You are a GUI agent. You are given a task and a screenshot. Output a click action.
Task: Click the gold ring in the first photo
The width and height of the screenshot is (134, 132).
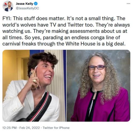click(35, 81)
